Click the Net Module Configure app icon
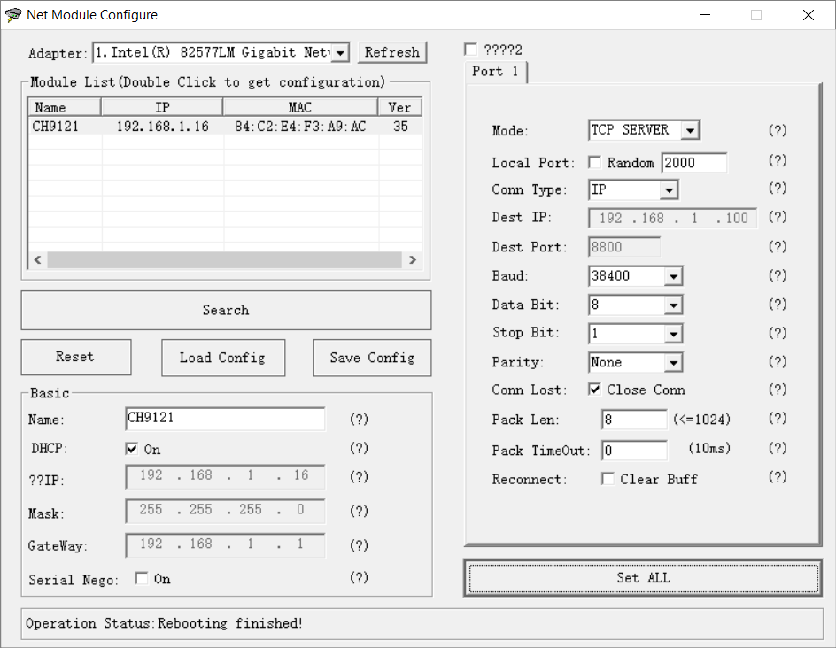836x648 pixels. tap(12, 15)
